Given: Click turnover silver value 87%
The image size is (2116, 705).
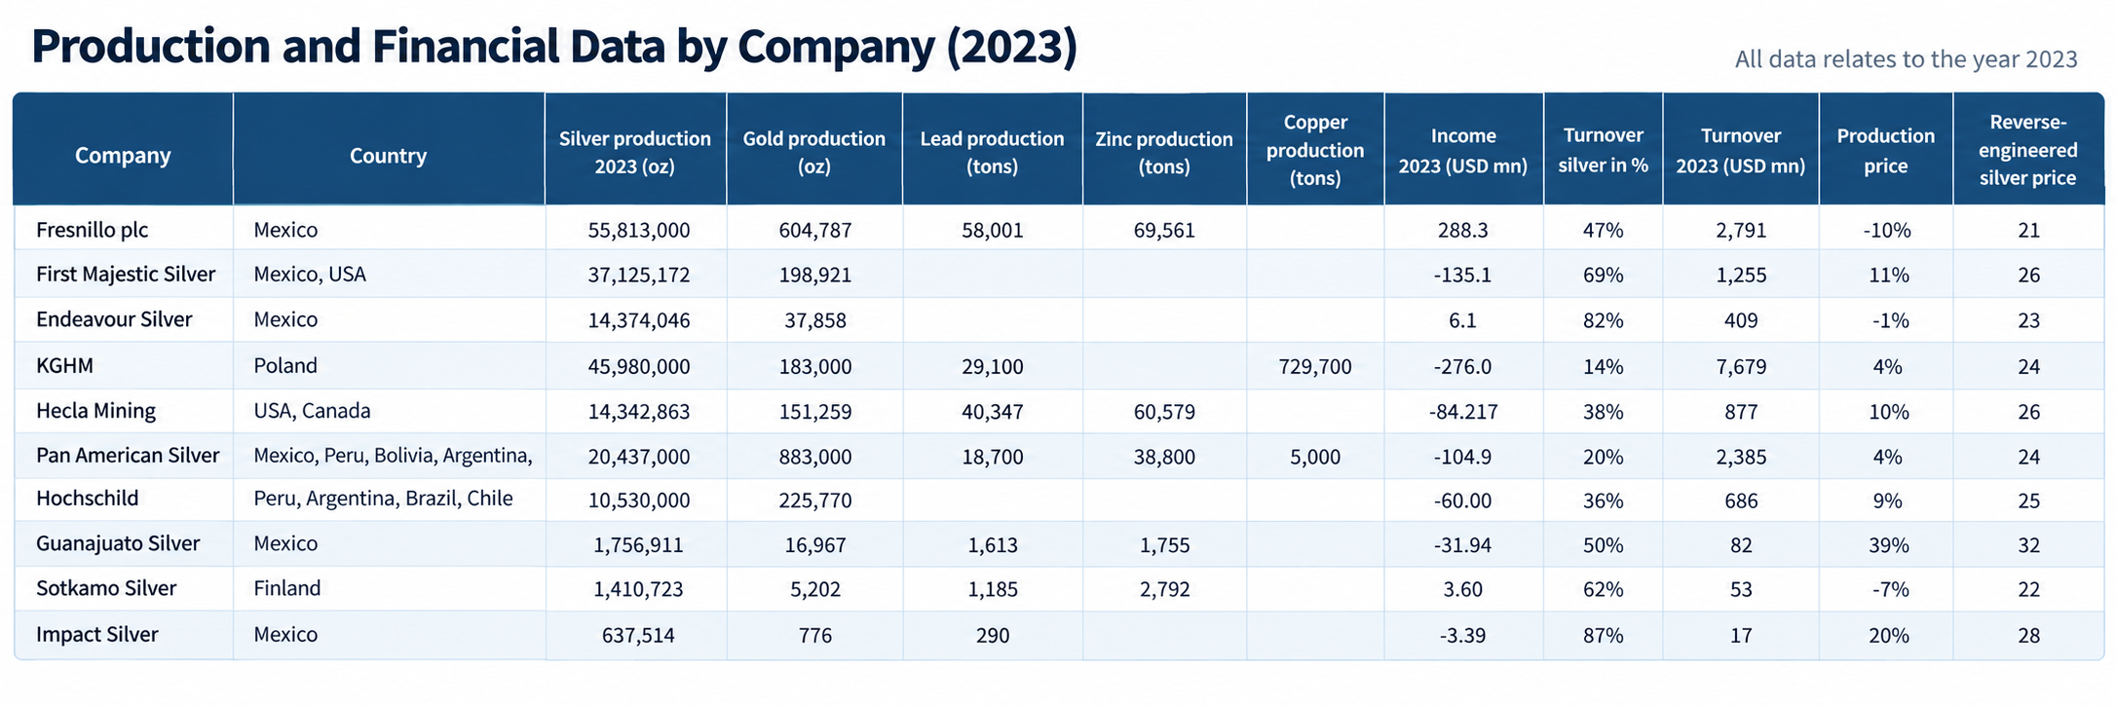Looking at the screenshot, I should point(1604,636).
